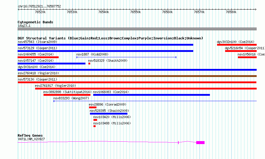Click the VAT1L magenta exon block
The width and height of the screenshot is (265, 159).
tap(200, 143)
